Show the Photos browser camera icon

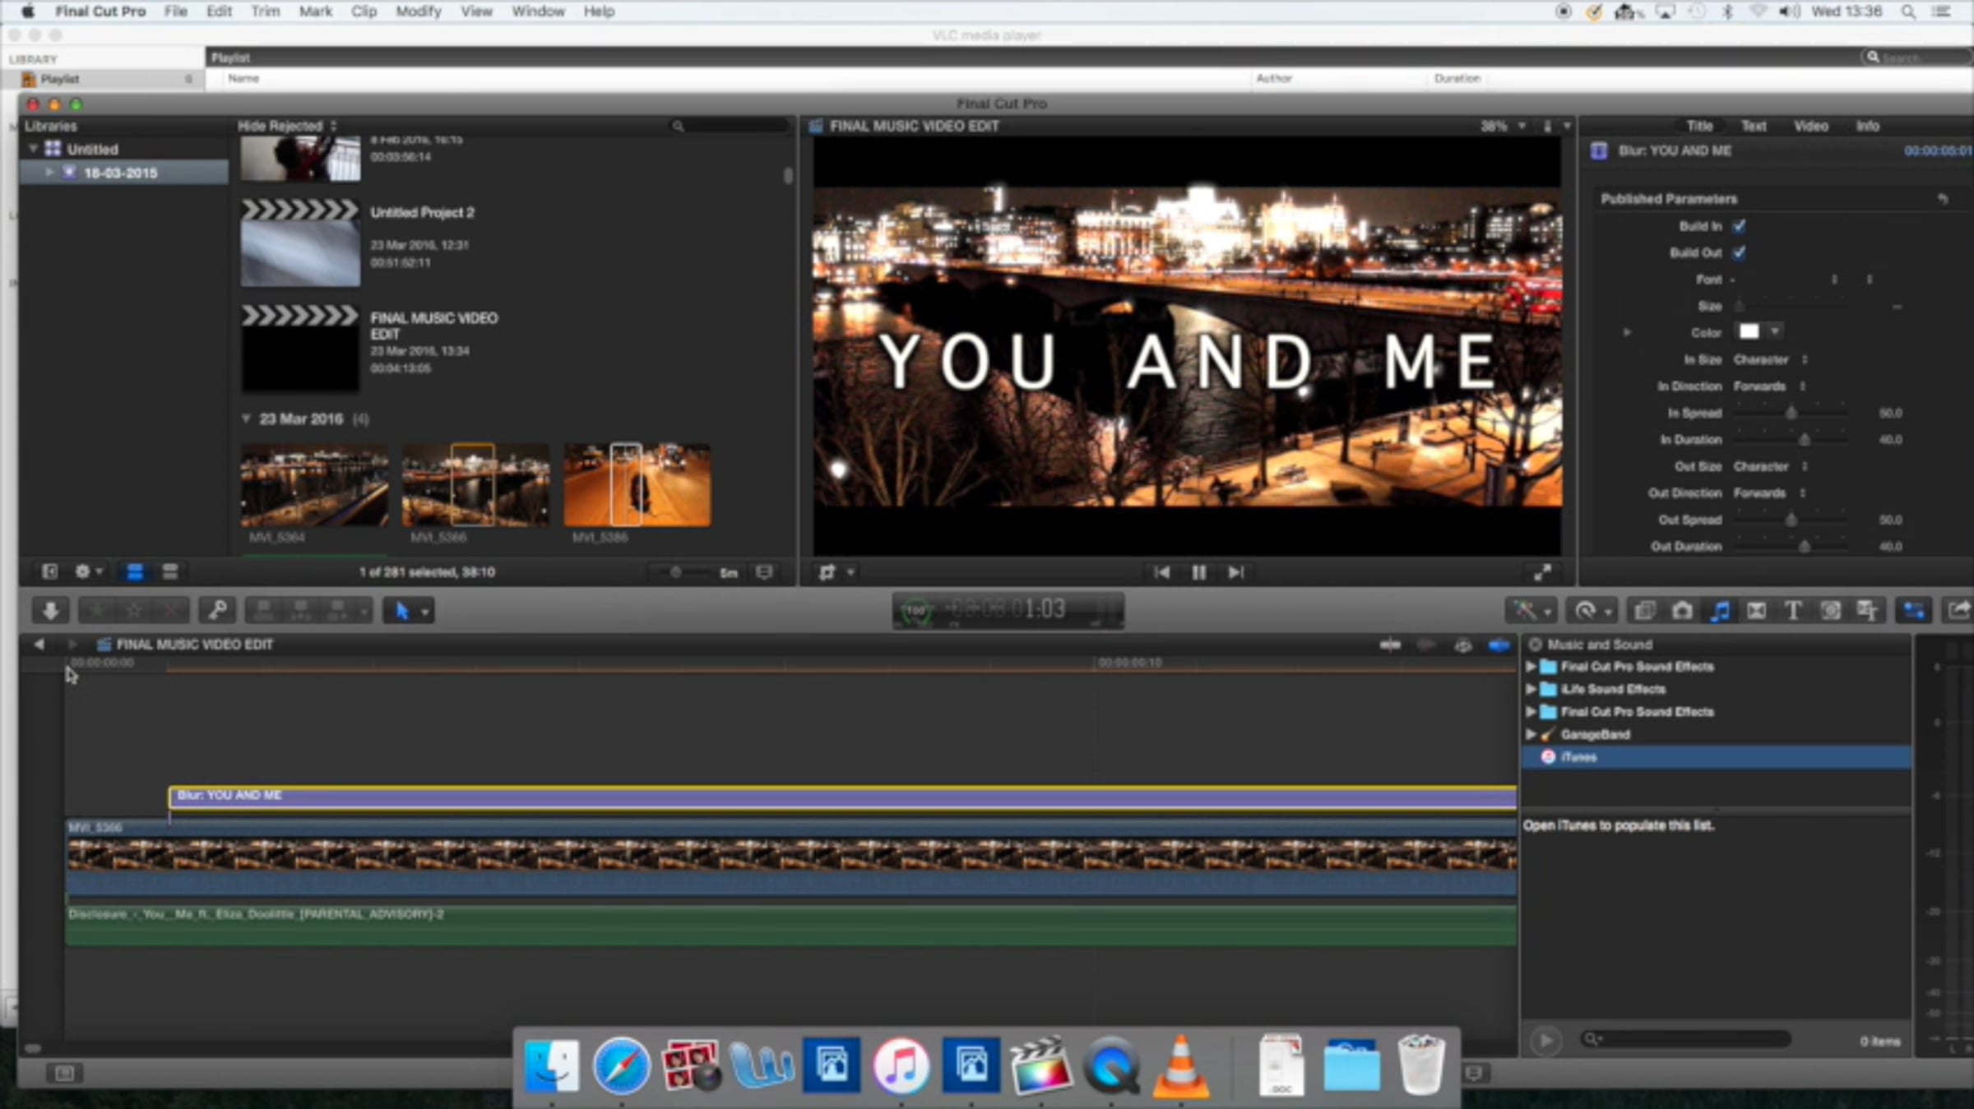[1682, 611]
